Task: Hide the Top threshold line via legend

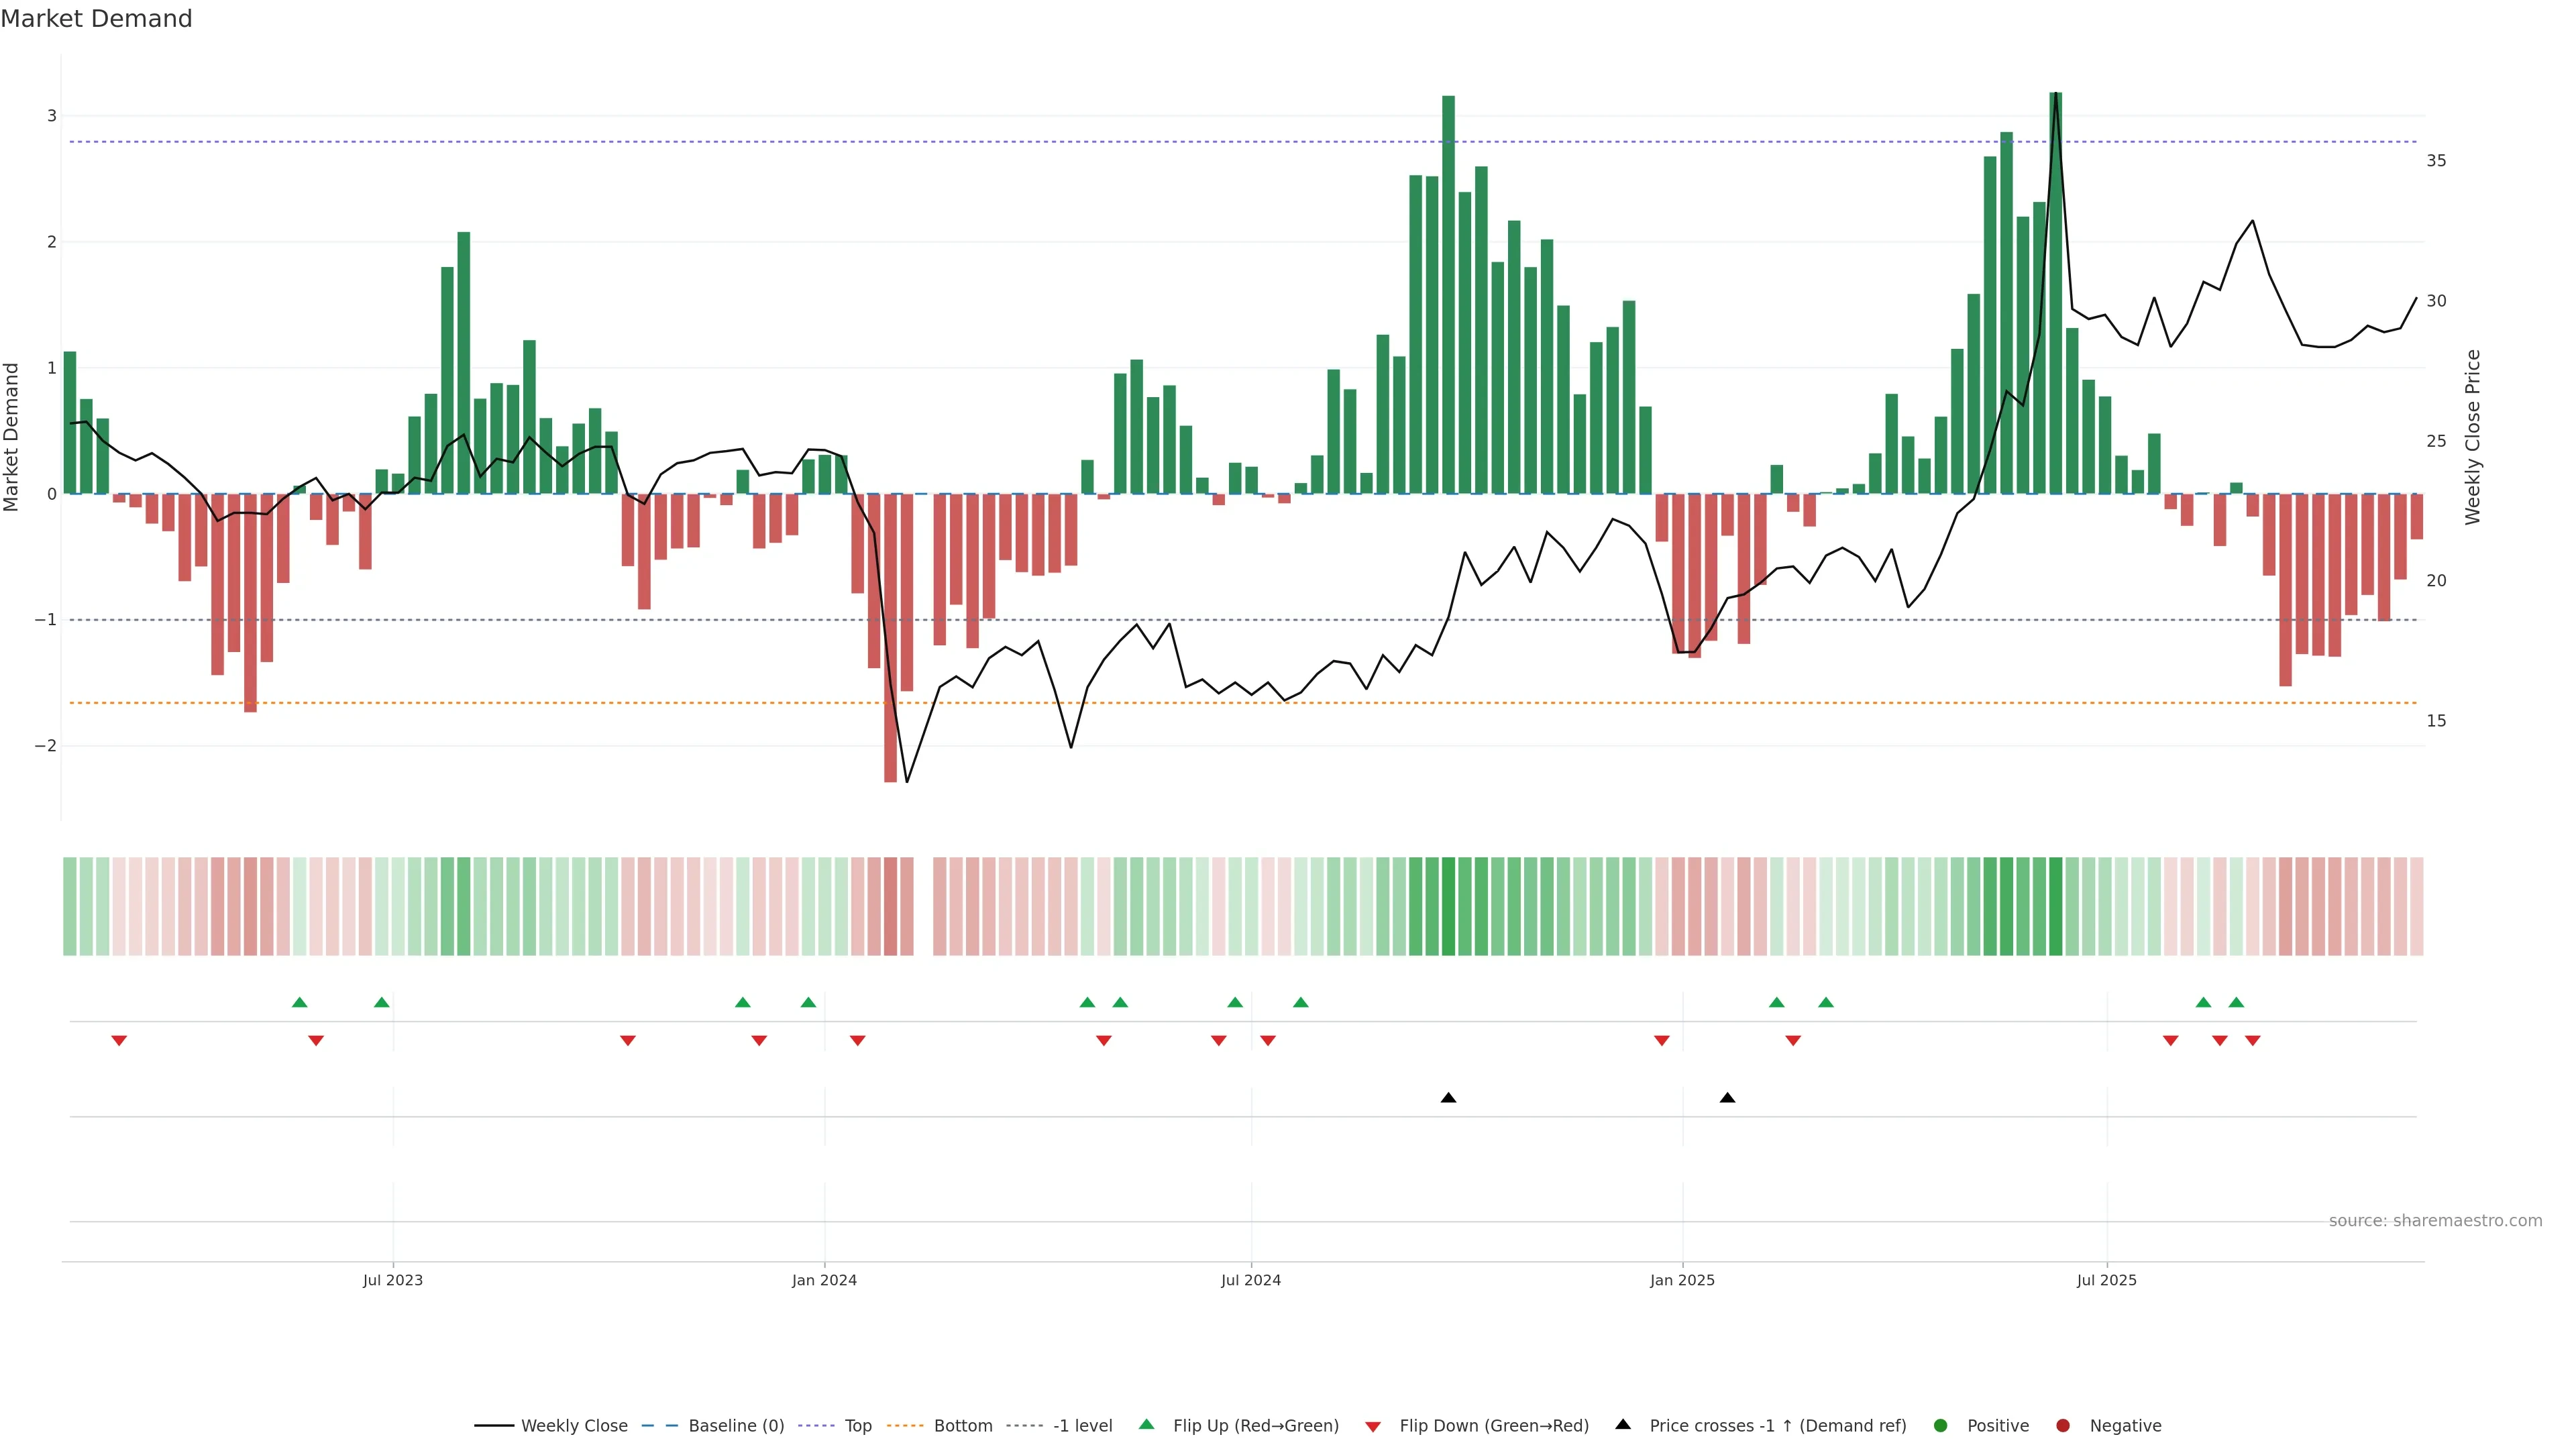Action: [857, 1425]
